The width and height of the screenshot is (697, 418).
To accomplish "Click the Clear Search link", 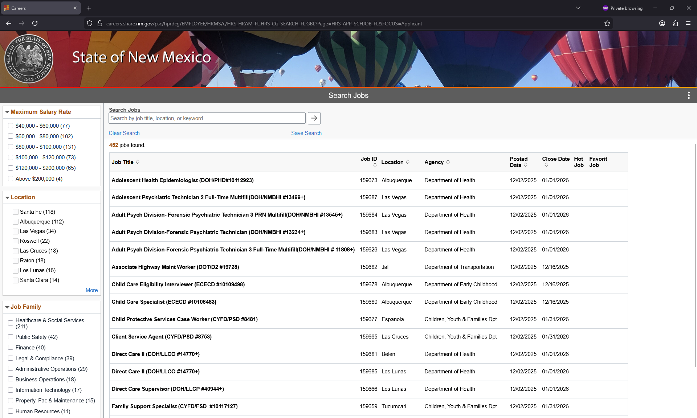I will click(124, 133).
